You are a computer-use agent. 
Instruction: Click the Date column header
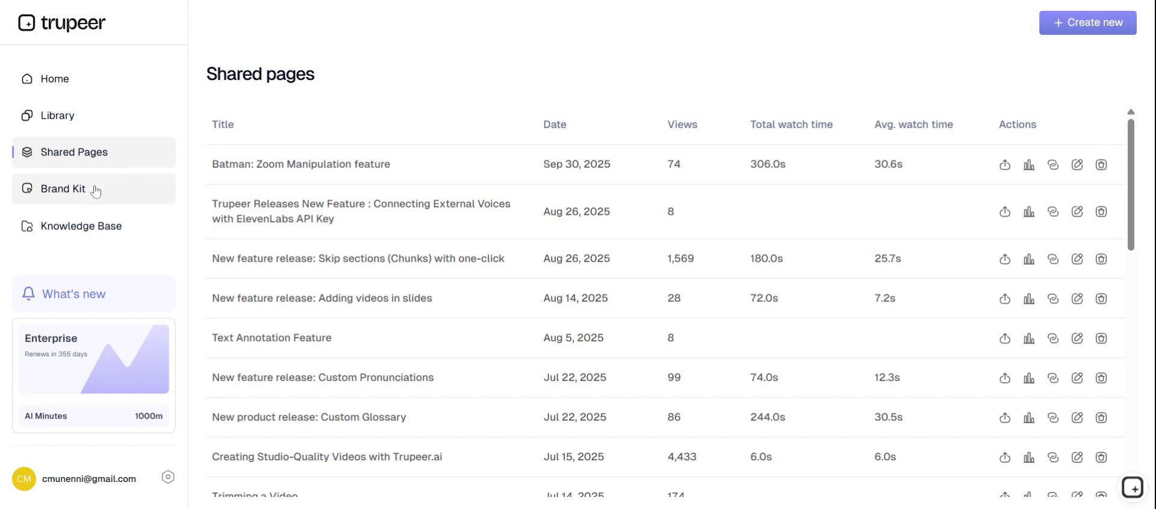(555, 125)
